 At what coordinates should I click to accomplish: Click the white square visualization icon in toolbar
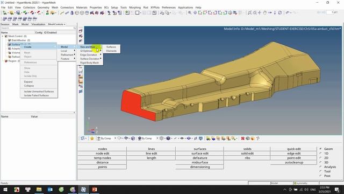point(138,13)
